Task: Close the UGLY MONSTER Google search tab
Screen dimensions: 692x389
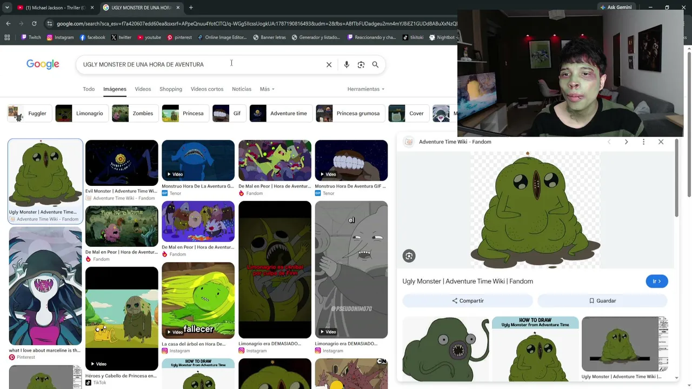Action: pyautogui.click(x=178, y=8)
